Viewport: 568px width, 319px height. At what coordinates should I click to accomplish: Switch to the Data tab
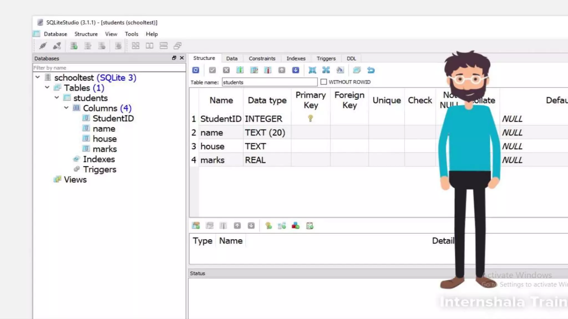232,58
